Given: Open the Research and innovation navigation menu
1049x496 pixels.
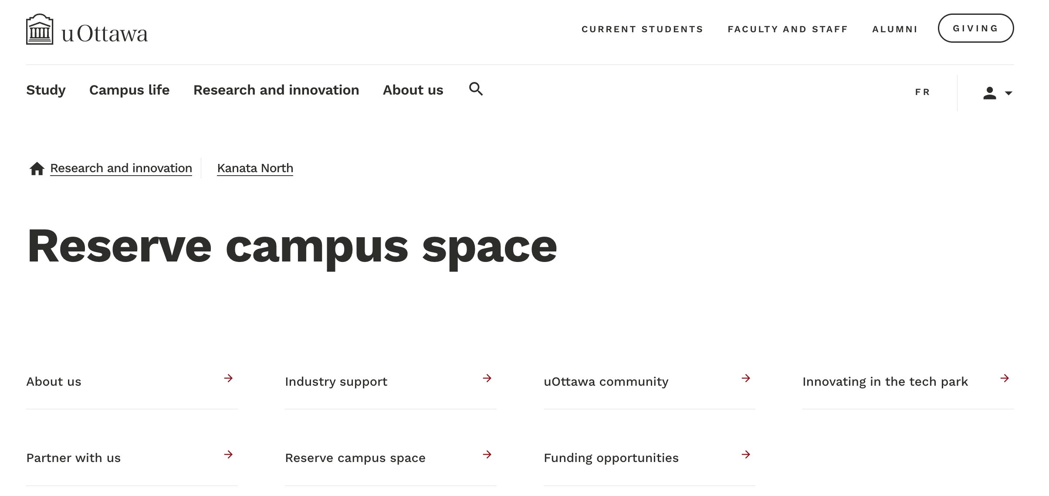Looking at the screenshot, I should (276, 90).
